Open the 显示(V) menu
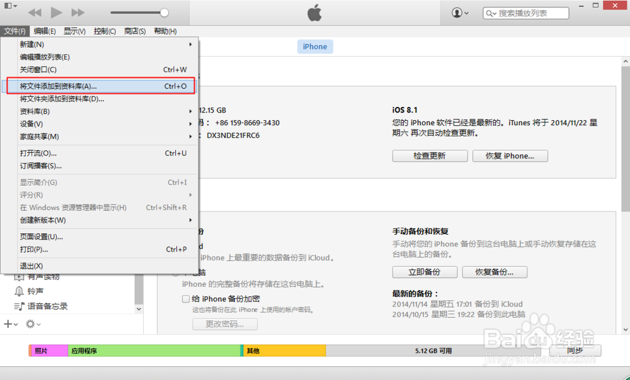This screenshot has width=630, height=380. [x=75, y=31]
